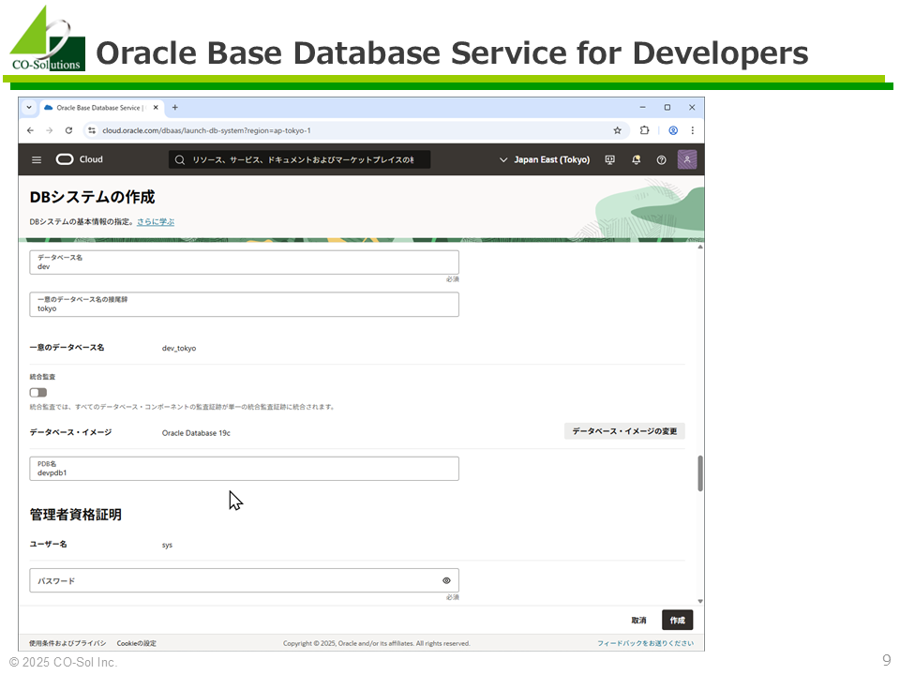Click the Oracle Cloud logo
Image resolution: width=900 pixels, height=675 pixels.
[79, 159]
